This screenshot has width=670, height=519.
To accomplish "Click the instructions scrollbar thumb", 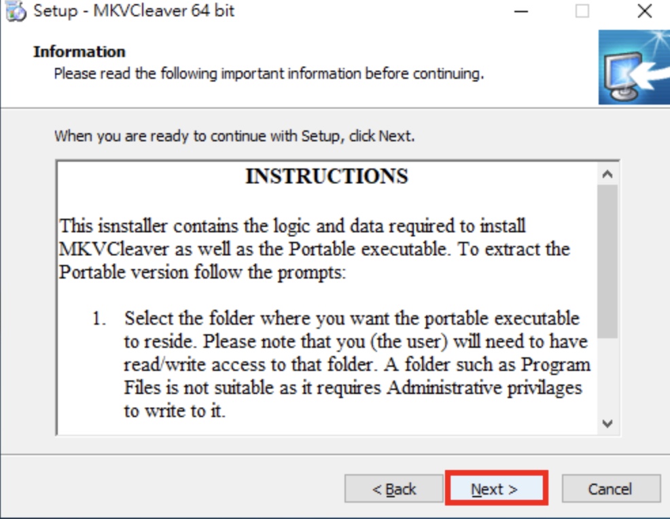I will (607, 262).
